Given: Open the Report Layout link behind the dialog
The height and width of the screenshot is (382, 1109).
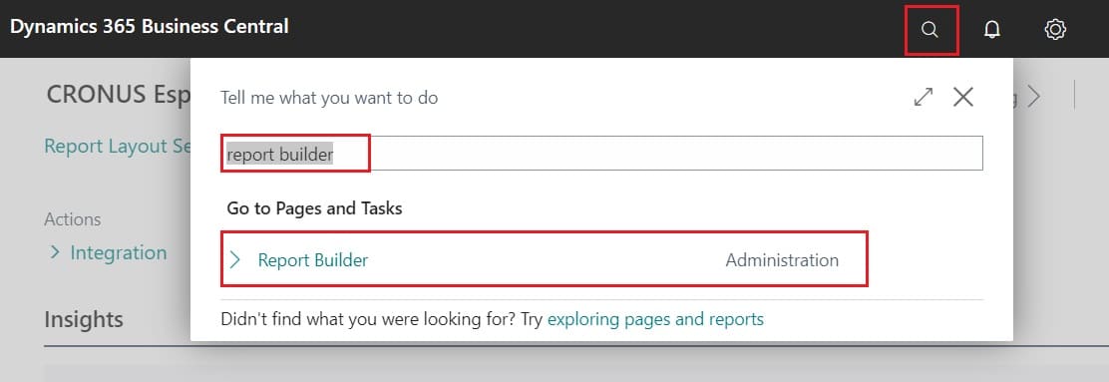Looking at the screenshot, I should click(118, 147).
